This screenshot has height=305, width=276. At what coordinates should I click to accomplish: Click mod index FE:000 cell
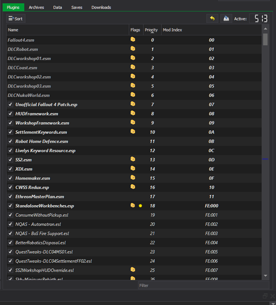211,206
